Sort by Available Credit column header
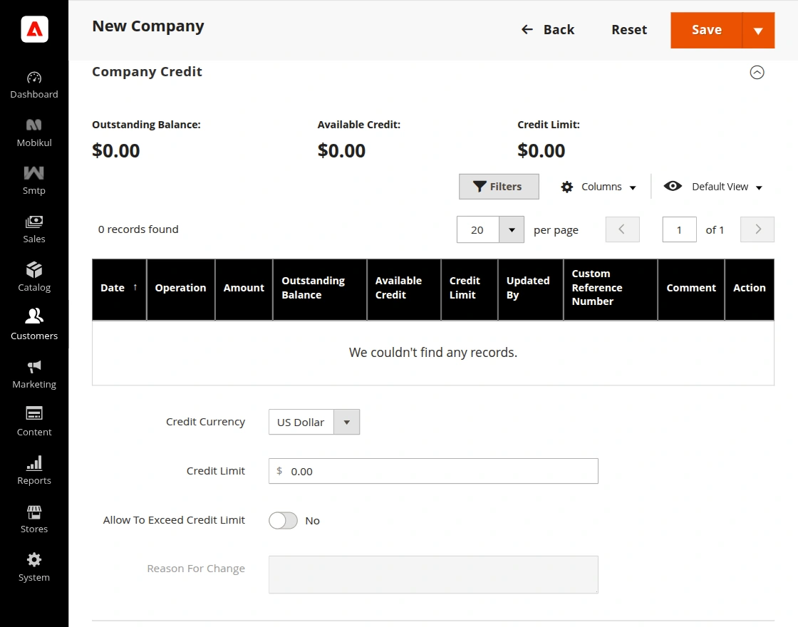This screenshot has height=627, width=798. (403, 289)
